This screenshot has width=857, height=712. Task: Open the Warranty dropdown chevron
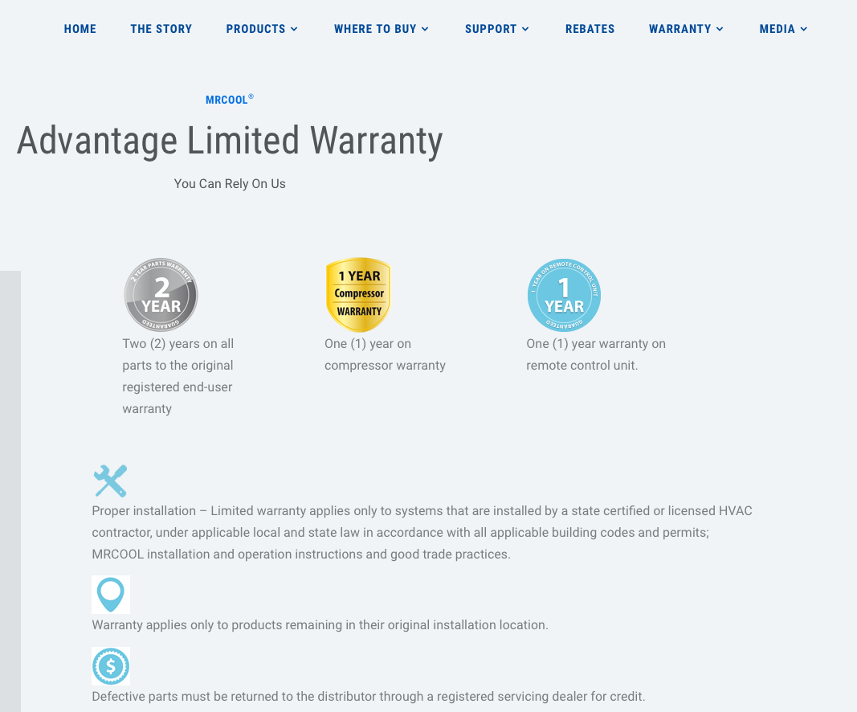pyautogui.click(x=720, y=29)
